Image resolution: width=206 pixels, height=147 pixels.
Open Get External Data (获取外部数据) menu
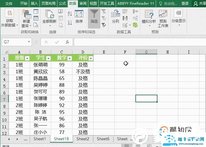pos(9,18)
